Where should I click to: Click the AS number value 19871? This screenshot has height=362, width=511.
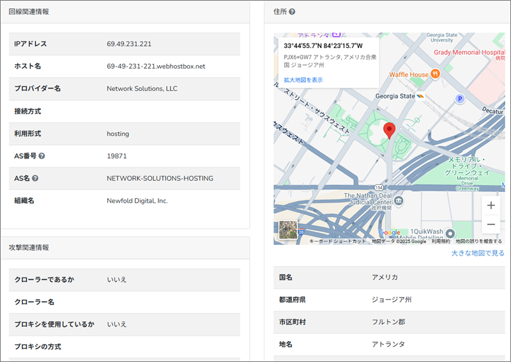117,156
